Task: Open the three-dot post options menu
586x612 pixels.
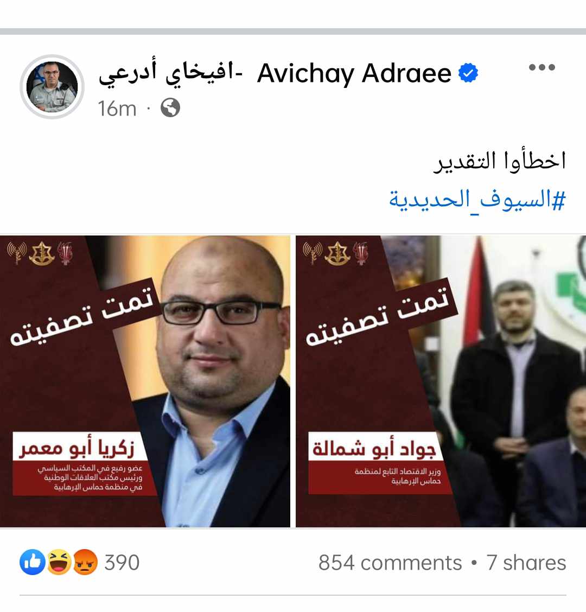Action: [x=542, y=67]
